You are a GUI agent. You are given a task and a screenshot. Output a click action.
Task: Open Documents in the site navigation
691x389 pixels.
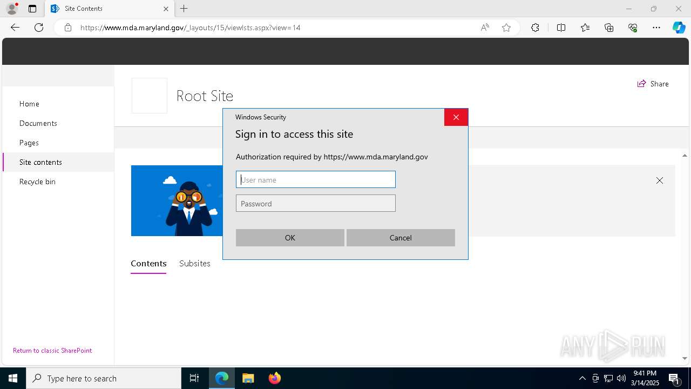[38, 123]
